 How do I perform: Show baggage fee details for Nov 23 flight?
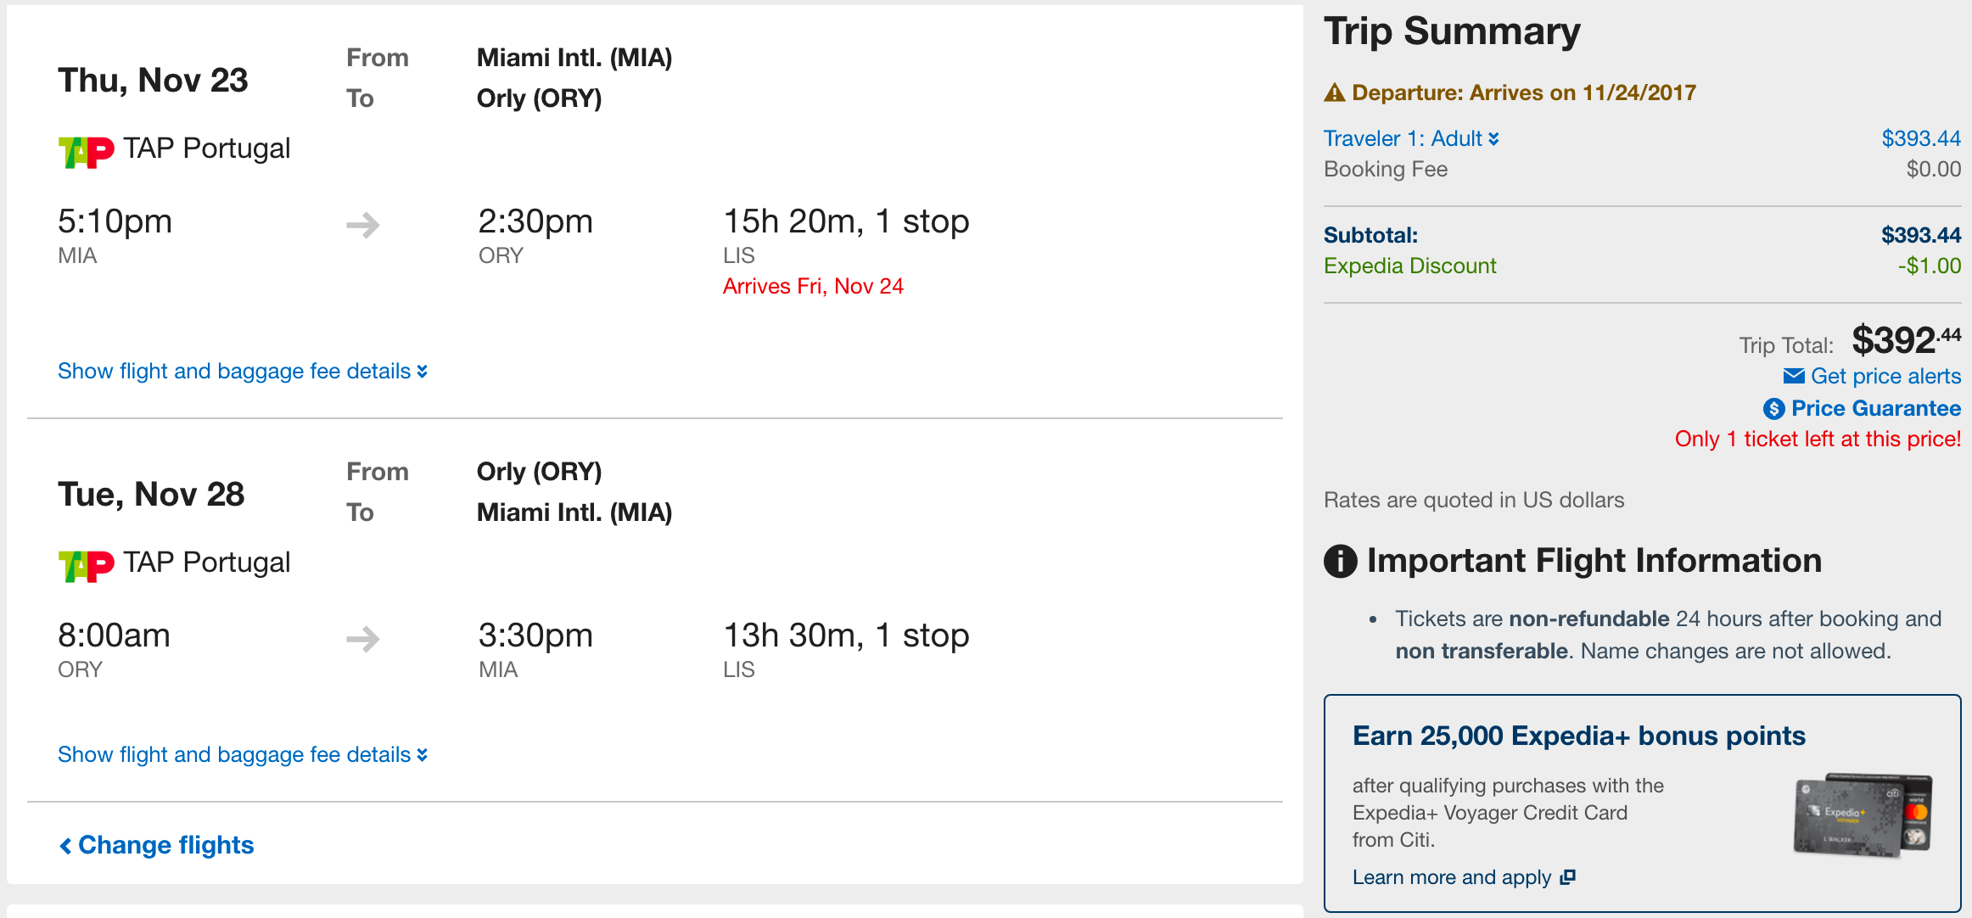242,372
